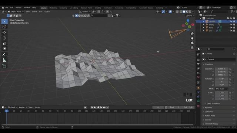
Task: Click the Blender logo menu icon
Action: pyautogui.click(x=3, y=7)
